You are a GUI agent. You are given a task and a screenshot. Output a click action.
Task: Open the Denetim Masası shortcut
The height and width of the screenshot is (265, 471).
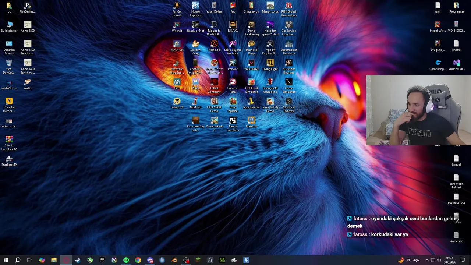click(9, 47)
